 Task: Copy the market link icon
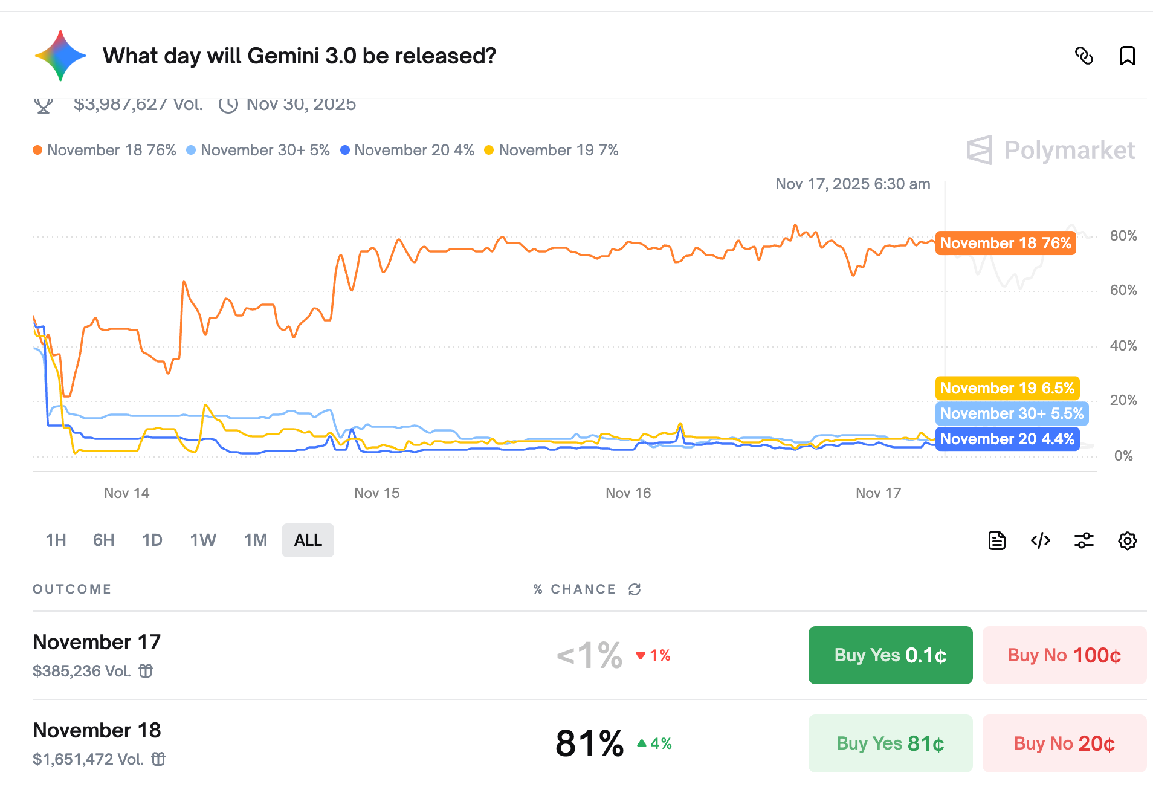tap(1084, 56)
